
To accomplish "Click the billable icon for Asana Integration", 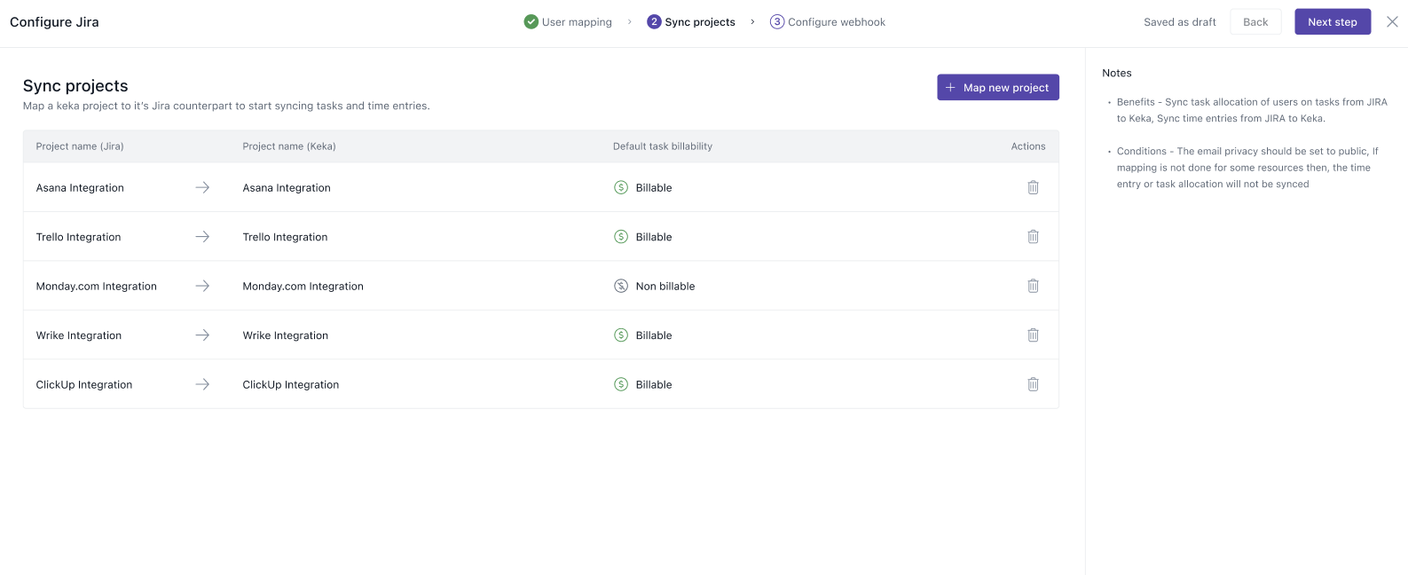I will (621, 187).
